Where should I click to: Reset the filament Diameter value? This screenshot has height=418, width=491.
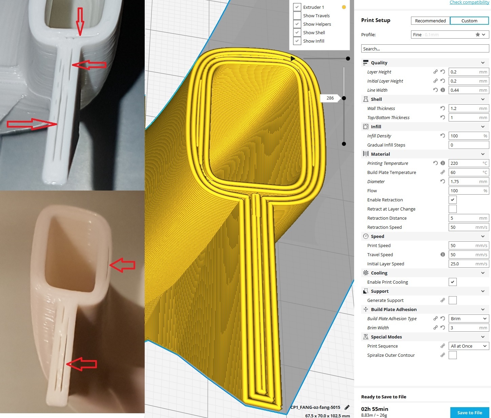pos(443,181)
